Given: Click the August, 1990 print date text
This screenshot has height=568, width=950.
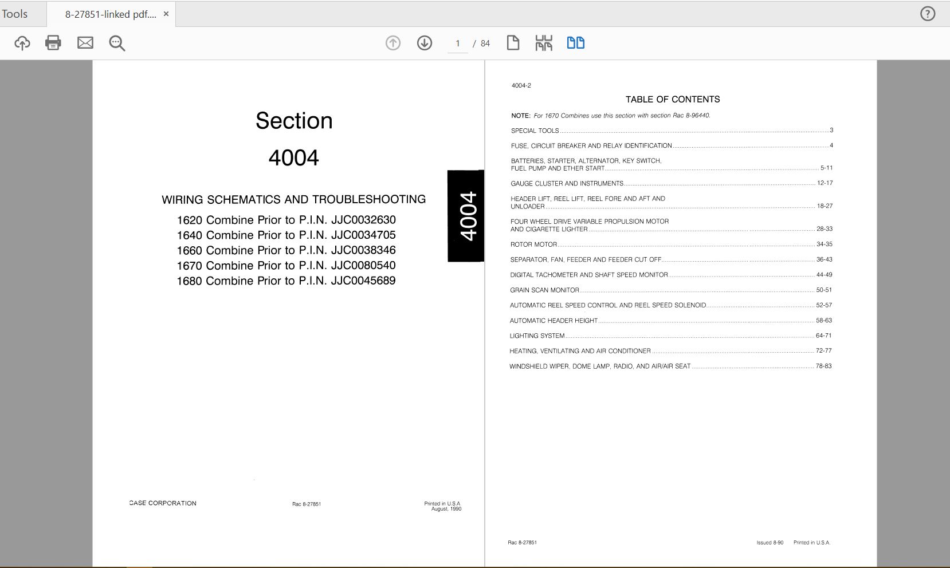Looking at the screenshot, I should (x=446, y=509).
